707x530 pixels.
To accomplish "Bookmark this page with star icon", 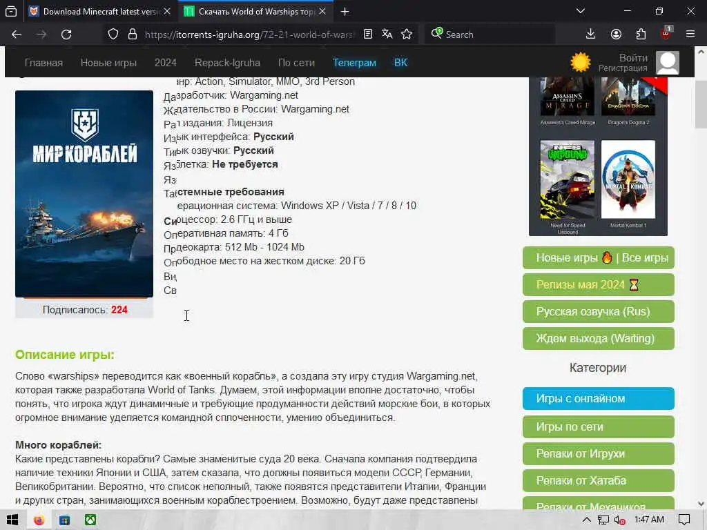I will 407,35.
